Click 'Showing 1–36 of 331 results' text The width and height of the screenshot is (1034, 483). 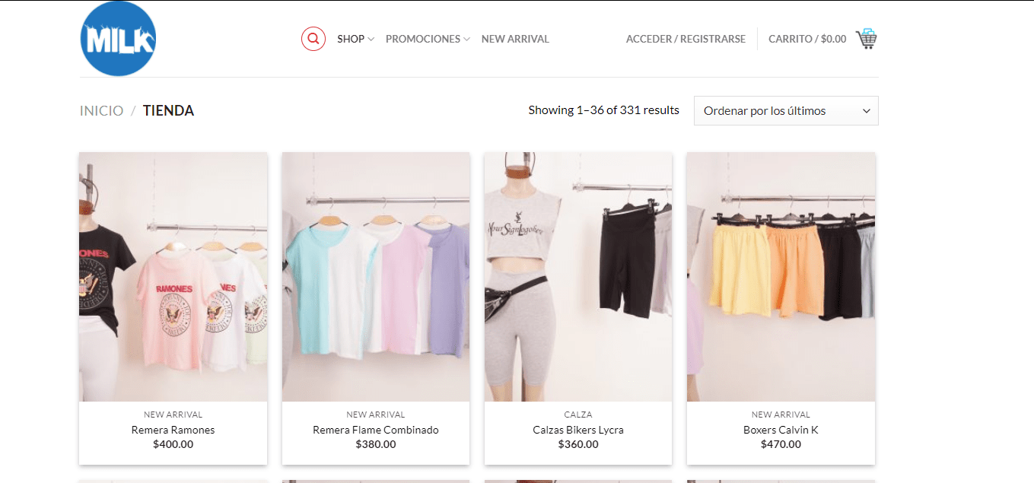[x=604, y=110]
